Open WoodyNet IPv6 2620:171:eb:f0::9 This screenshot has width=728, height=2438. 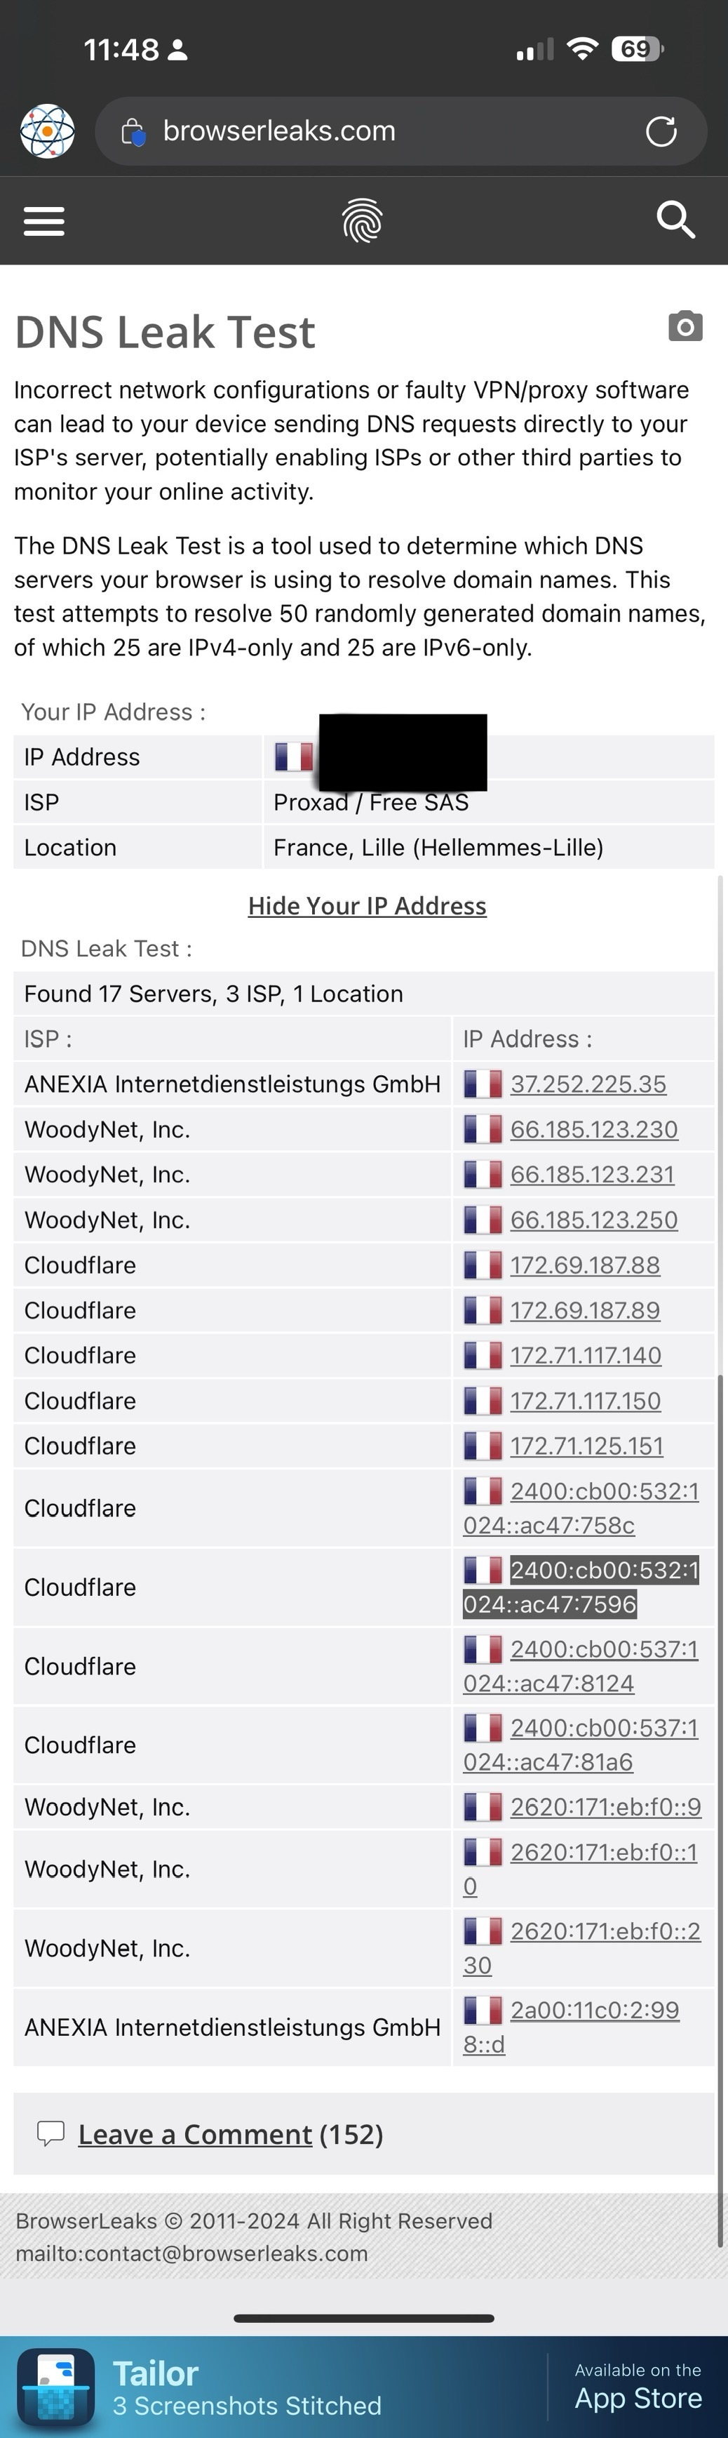[x=605, y=1806]
